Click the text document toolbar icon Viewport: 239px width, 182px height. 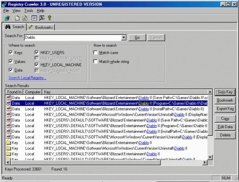coord(25,18)
